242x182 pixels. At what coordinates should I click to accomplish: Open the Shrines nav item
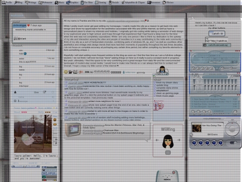168,2
